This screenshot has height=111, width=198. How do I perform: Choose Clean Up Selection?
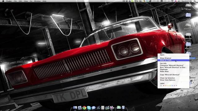(173, 78)
